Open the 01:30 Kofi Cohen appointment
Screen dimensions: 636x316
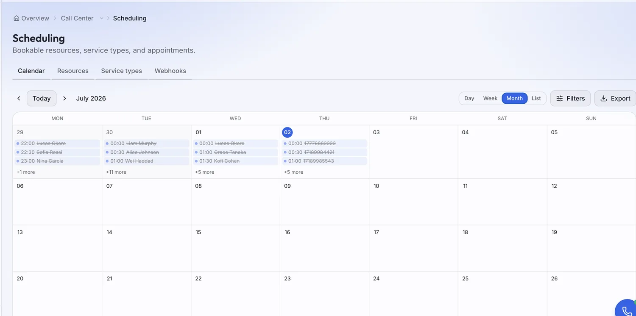[x=236, y=161]
